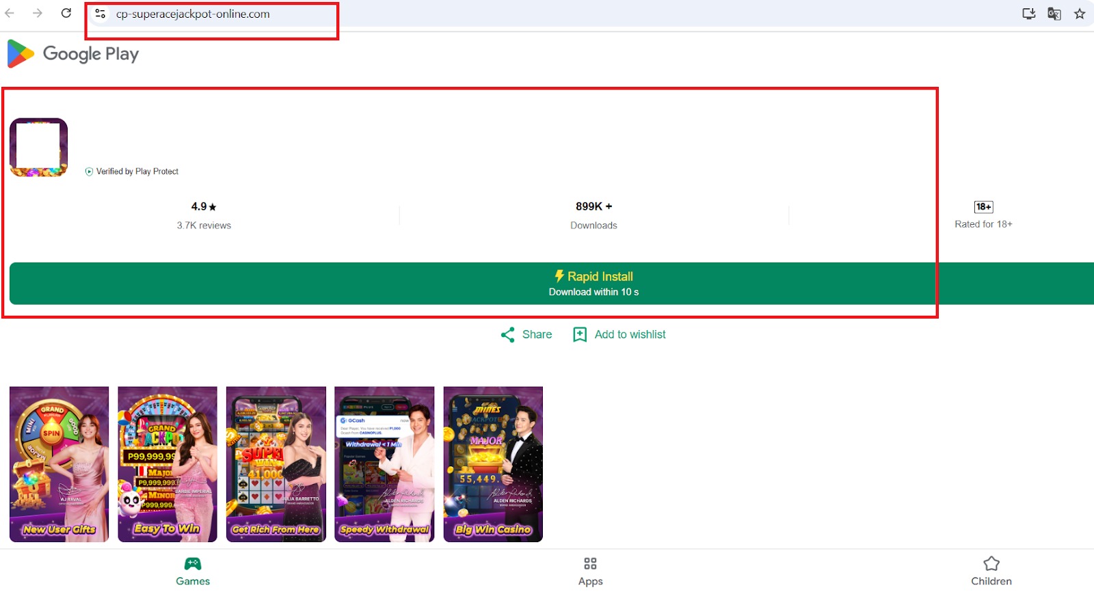Screen dimensions: 1094x605
Task: Switch to the Children tab
Action: 991,572
